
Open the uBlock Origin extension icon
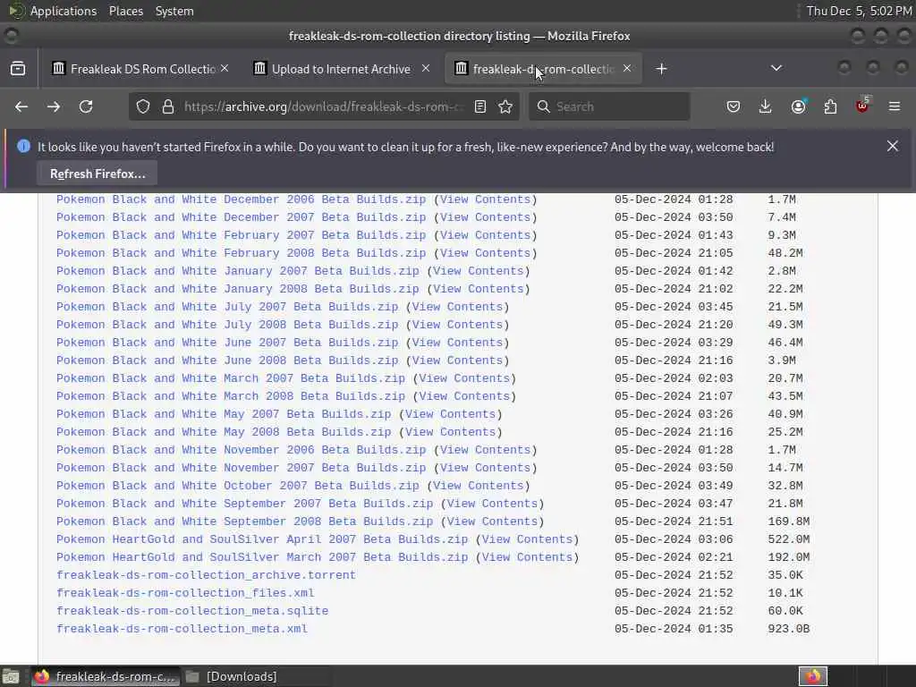[862, 107]
